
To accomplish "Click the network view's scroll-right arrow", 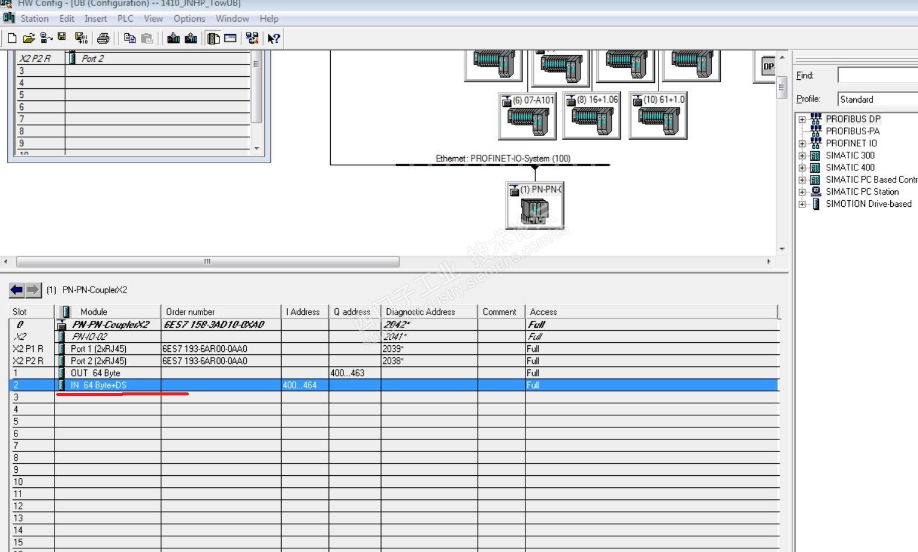I will 769,262.
